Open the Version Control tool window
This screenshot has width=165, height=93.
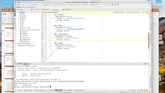[40, 90]
